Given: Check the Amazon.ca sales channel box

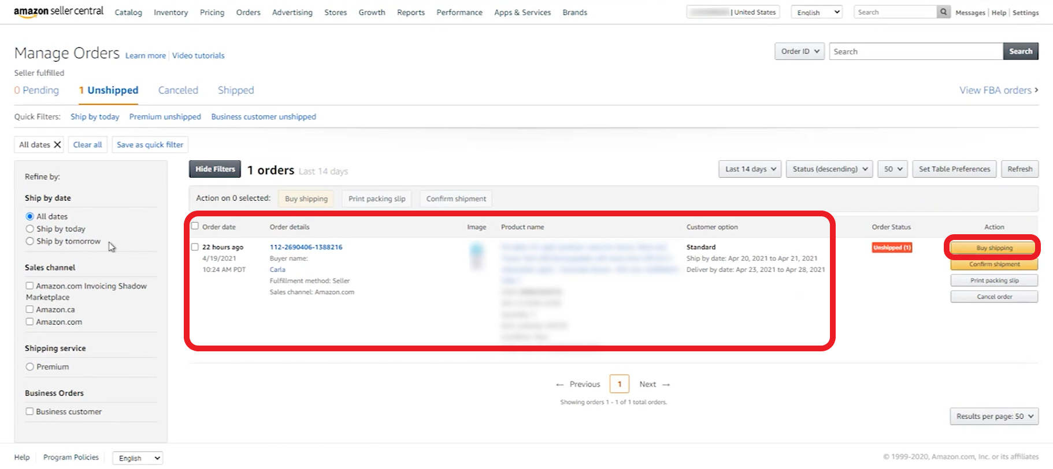Looking at the screenshot, I should point(29,310).
